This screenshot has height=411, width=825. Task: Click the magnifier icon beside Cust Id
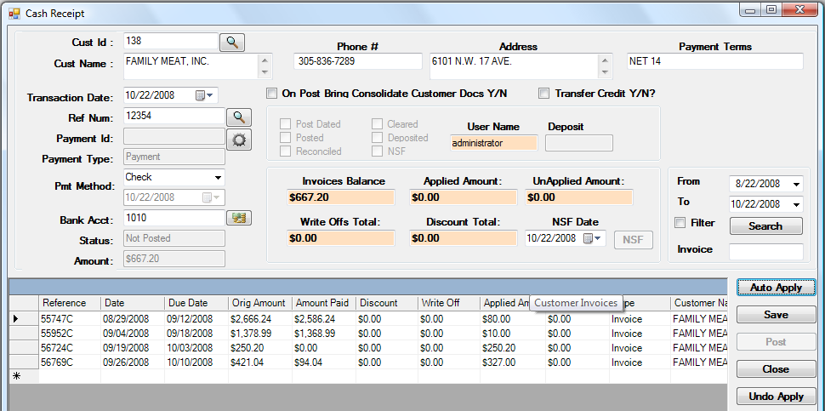(x=232, y=42)
